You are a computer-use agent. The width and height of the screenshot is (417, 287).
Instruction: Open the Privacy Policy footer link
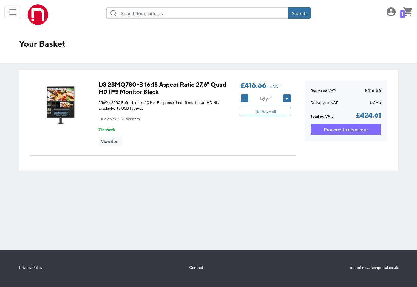(31, 268)
